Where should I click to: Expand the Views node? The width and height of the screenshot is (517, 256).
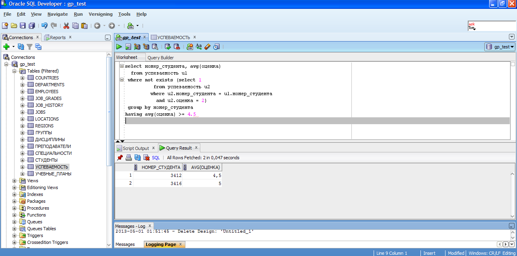15,181
